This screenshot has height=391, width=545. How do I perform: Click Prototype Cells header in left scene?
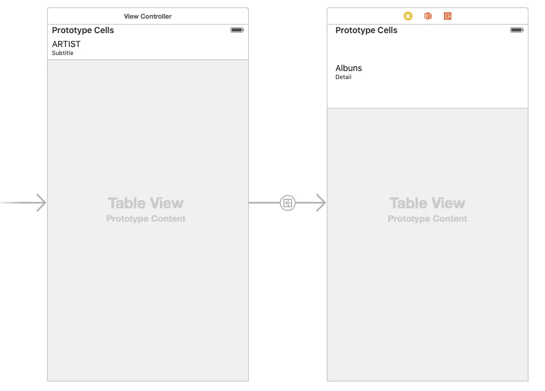pyautogui.click(x=83, y=30)
